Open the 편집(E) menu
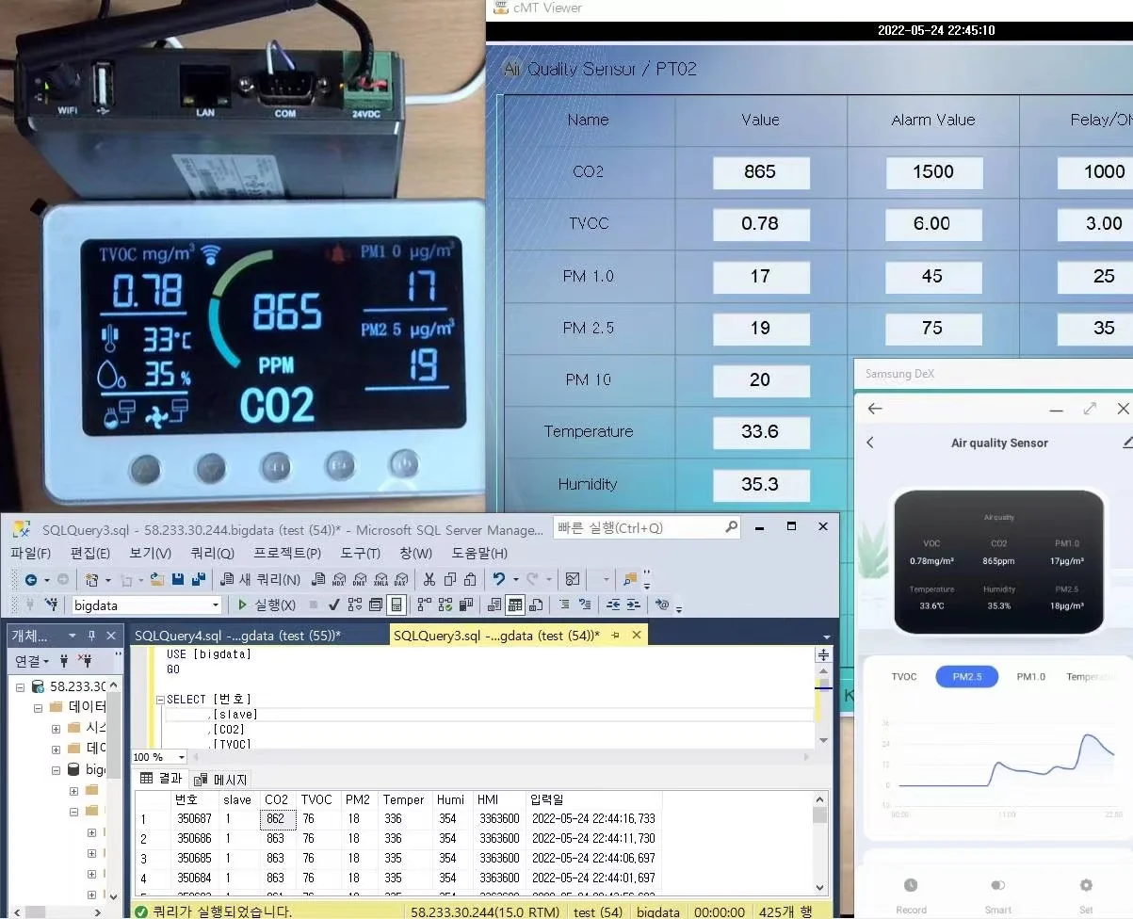 point(90,553)
